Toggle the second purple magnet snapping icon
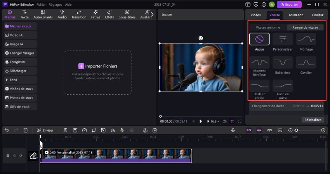 tap(259, 130)
